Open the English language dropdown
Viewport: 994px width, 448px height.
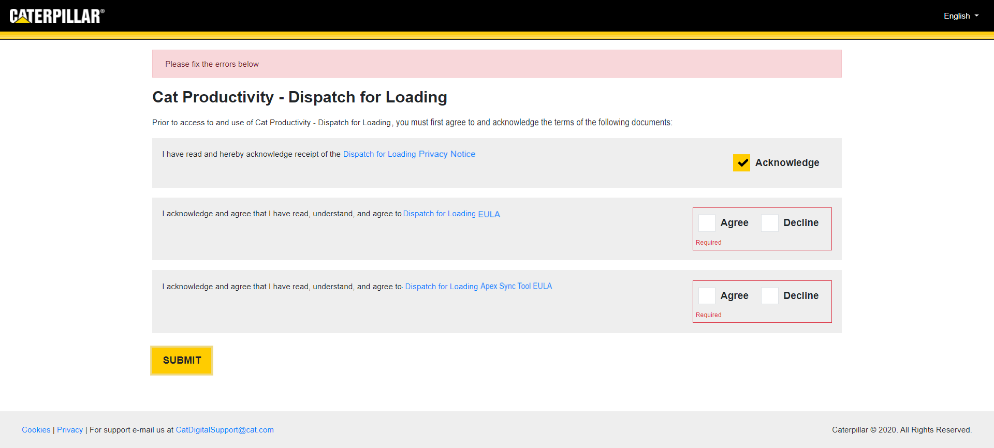(960, 16)
